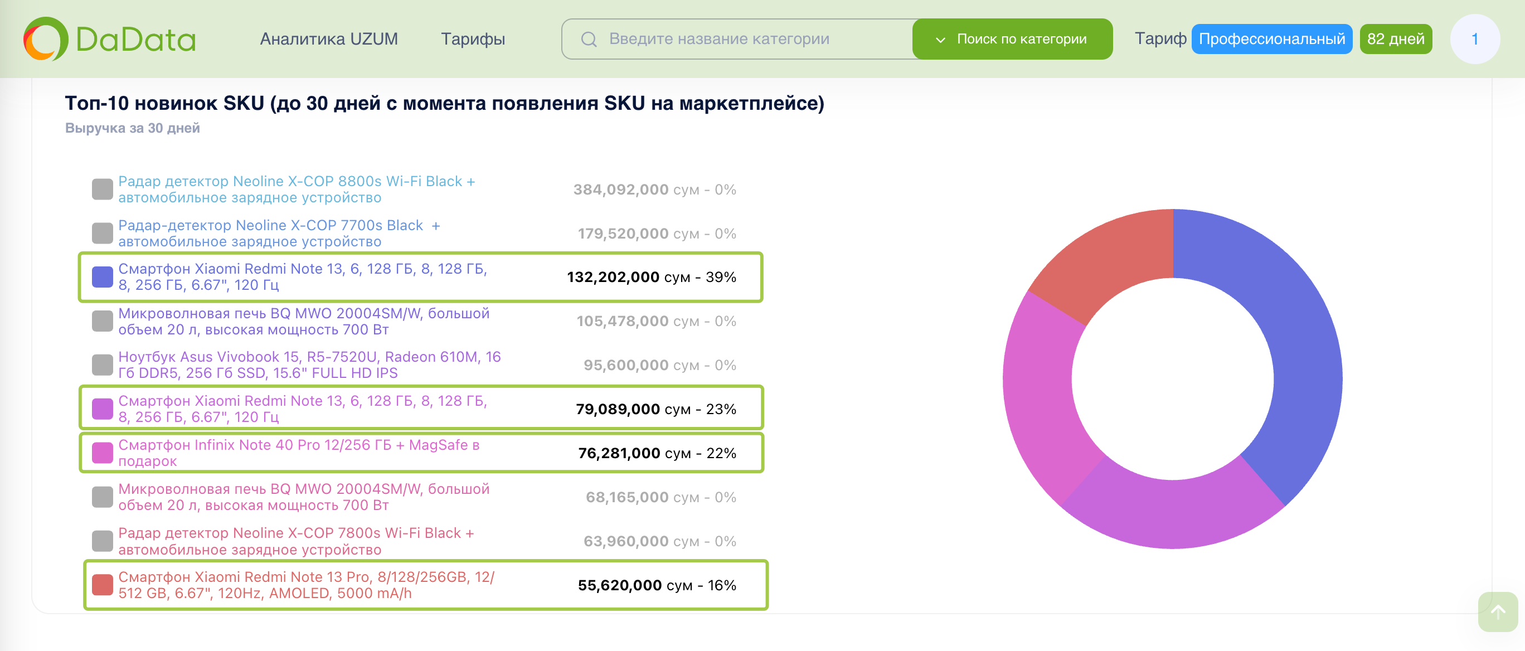Toggle grey legend box for Neoline X-COP 8800s
The height and width of the screenshot is (651, 1525).
(x=102, y=190)
